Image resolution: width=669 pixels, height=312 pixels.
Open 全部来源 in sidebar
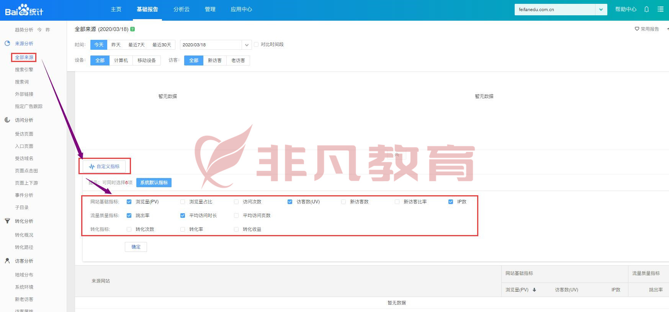tap(24, 57)
